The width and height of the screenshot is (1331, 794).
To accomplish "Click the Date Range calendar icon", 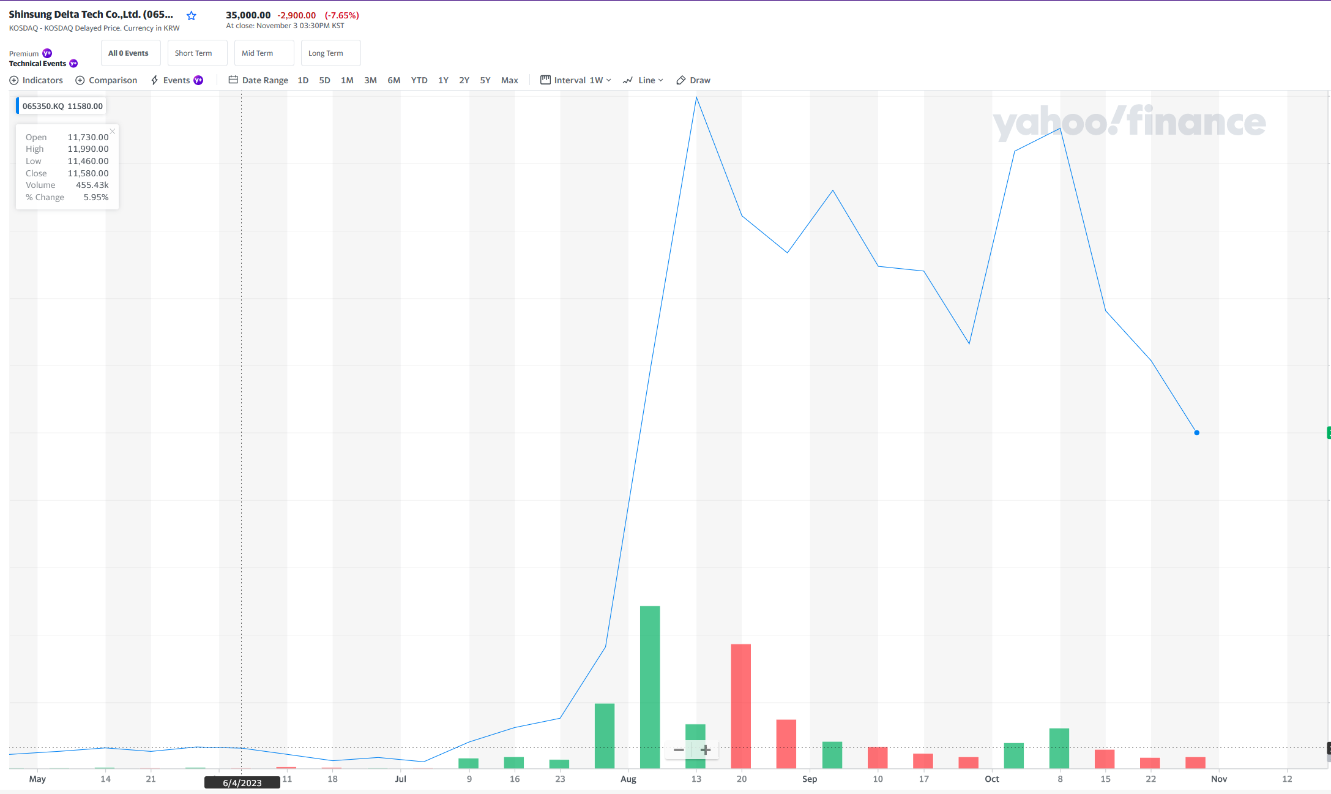I will [x=233, y=80].
